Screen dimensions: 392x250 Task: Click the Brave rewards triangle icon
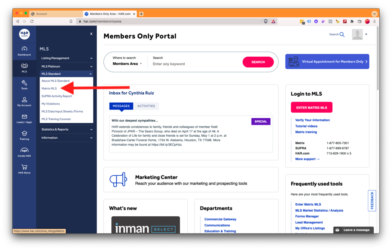point(273,21)
